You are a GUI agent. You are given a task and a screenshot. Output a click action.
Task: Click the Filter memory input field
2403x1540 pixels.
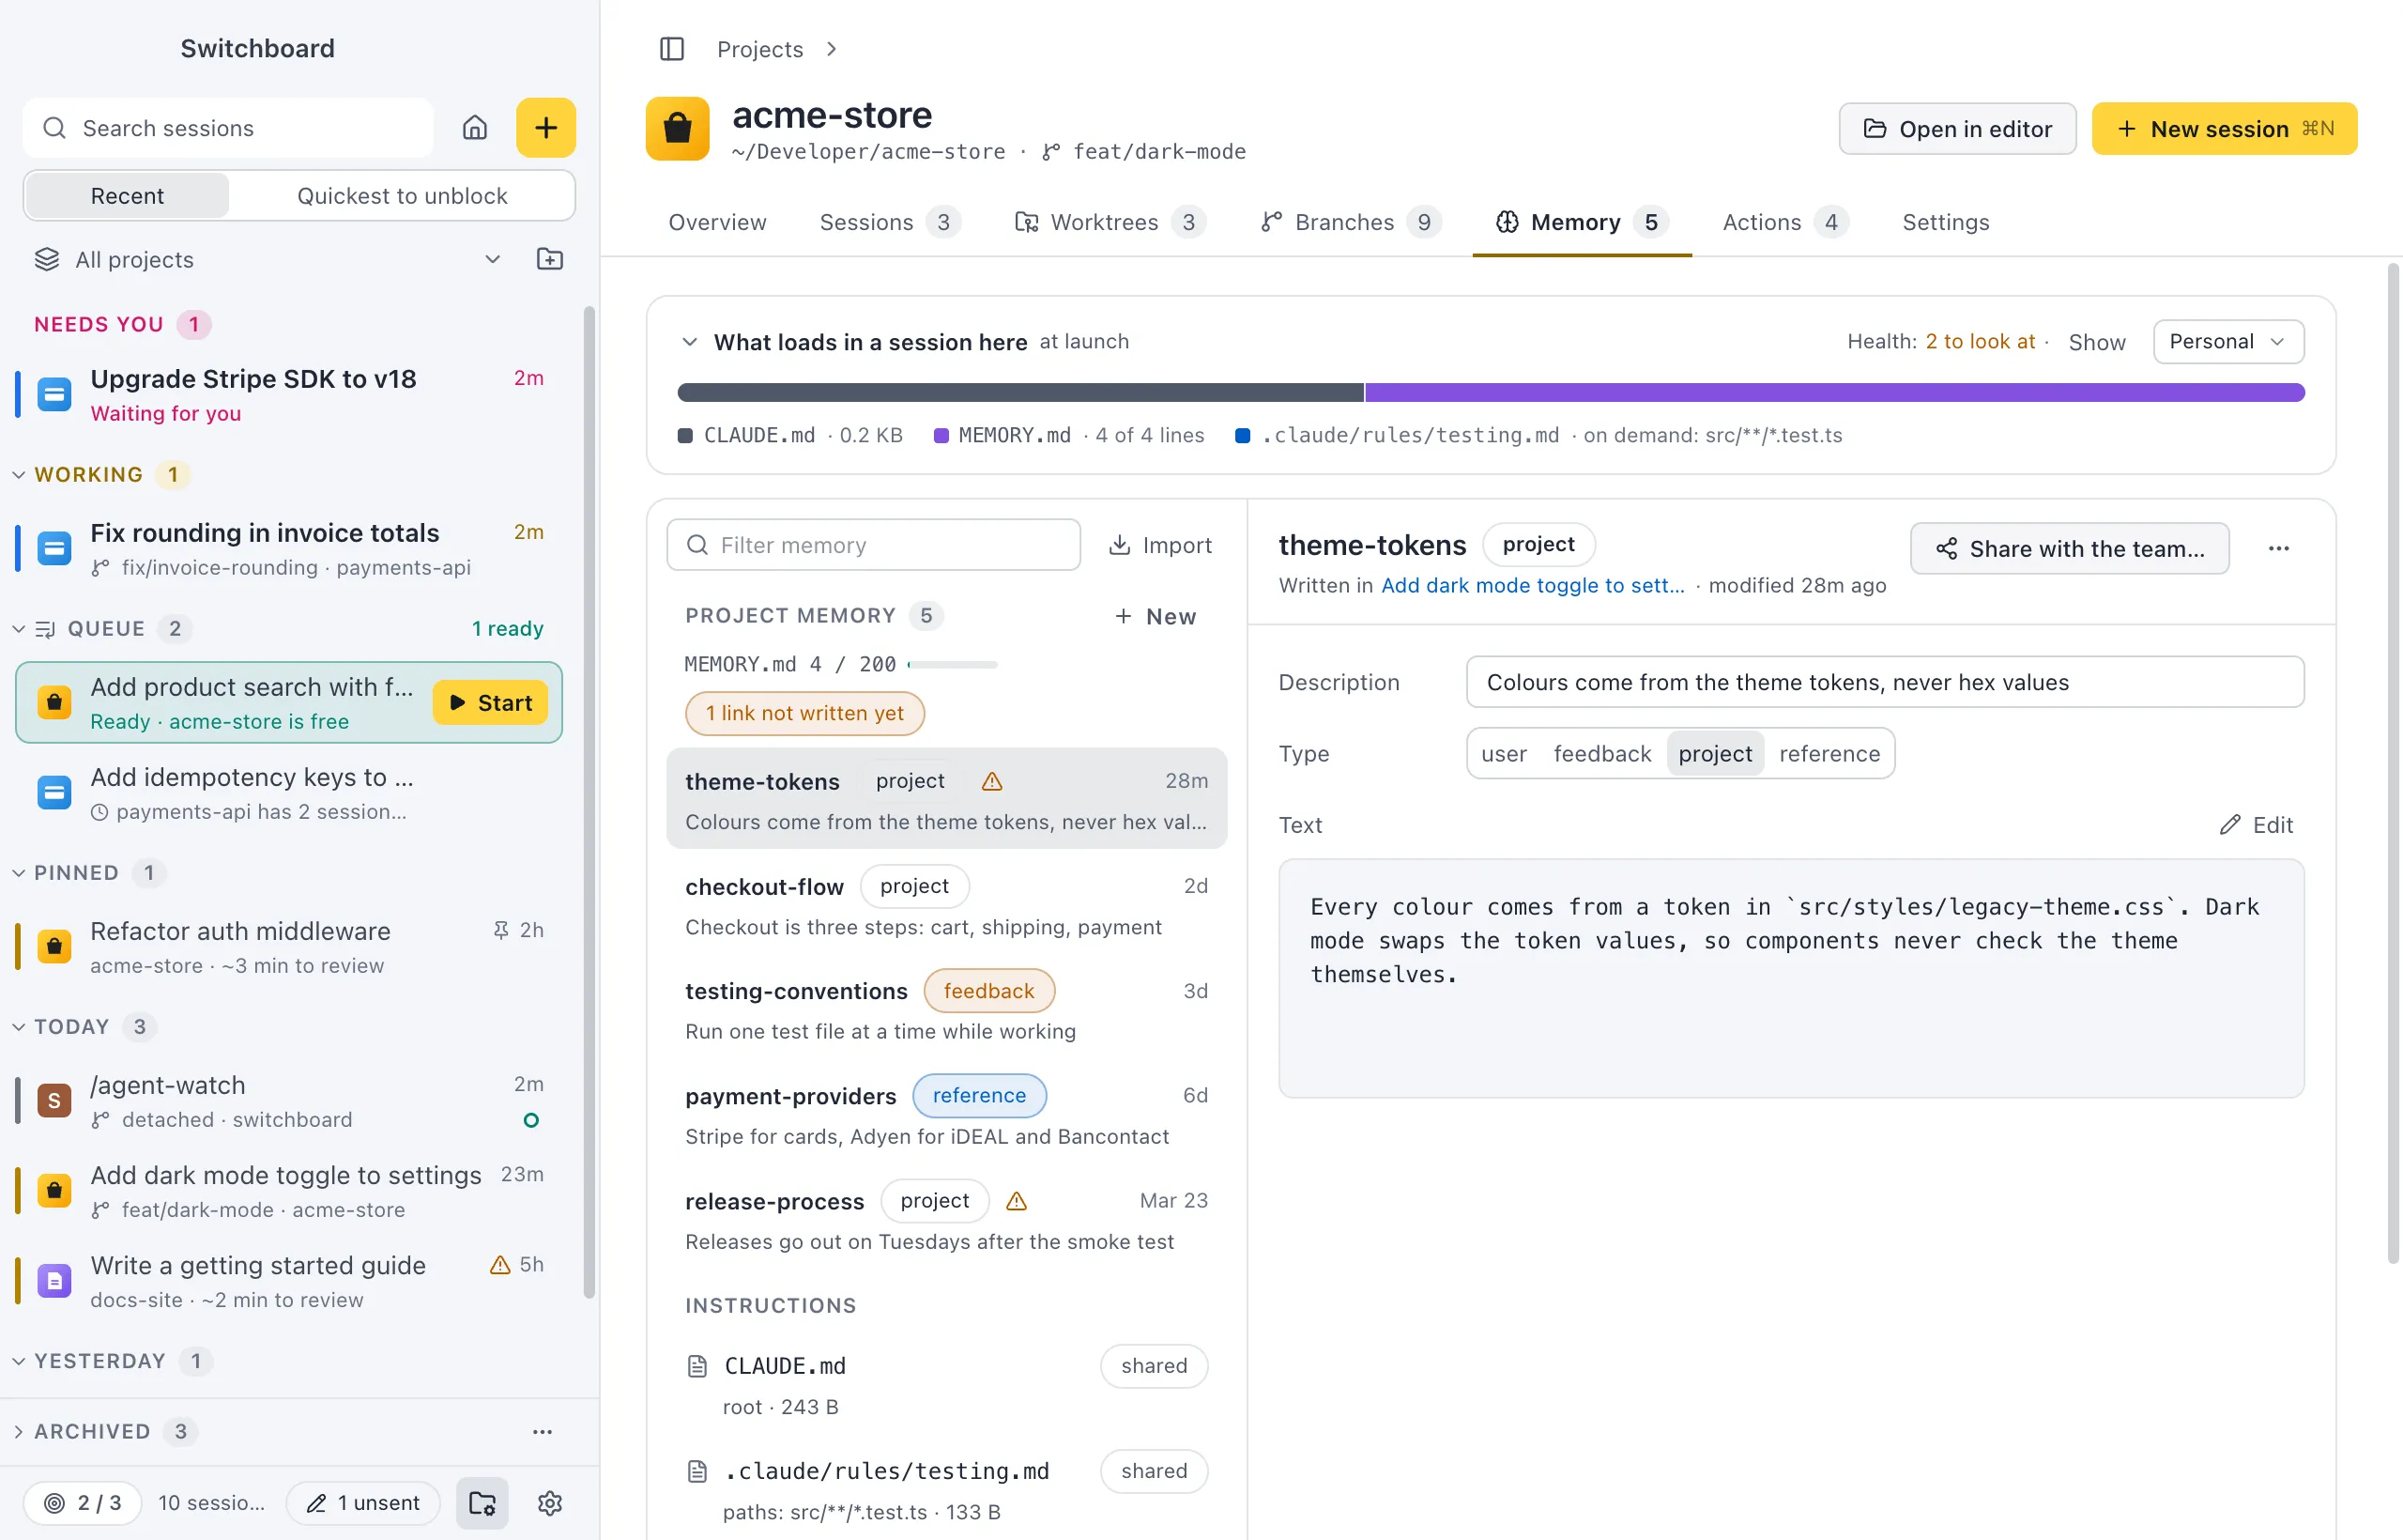coord(873,545)
